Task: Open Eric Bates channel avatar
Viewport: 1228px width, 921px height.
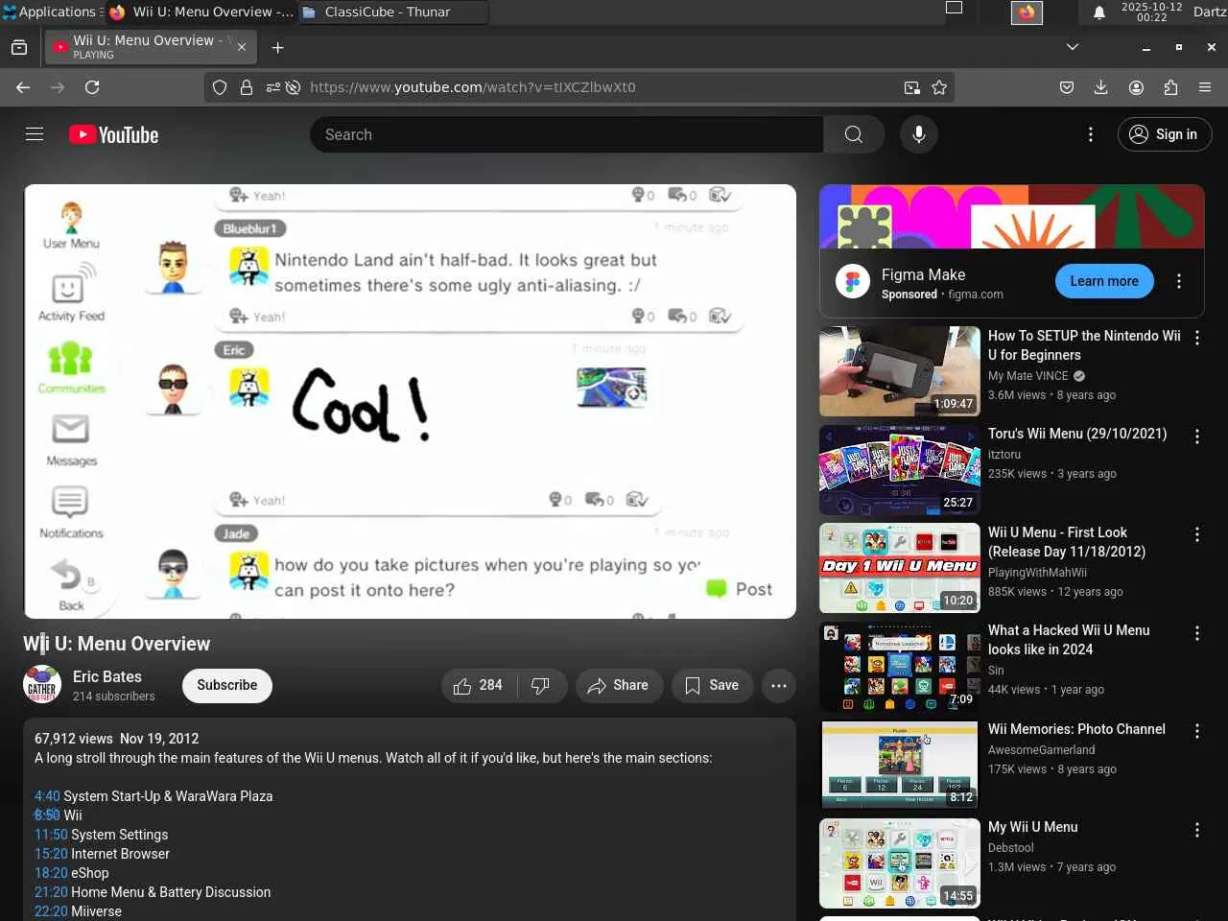Action: coord(42,685)
